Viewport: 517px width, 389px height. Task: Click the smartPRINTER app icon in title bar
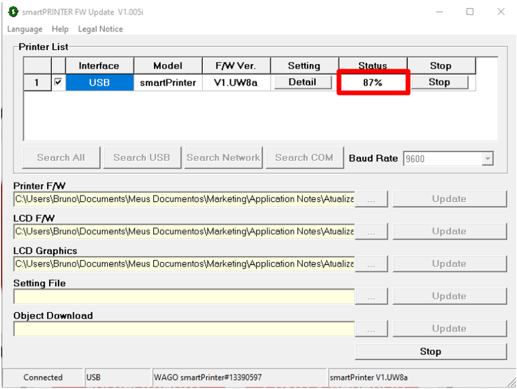click(13, 11)
